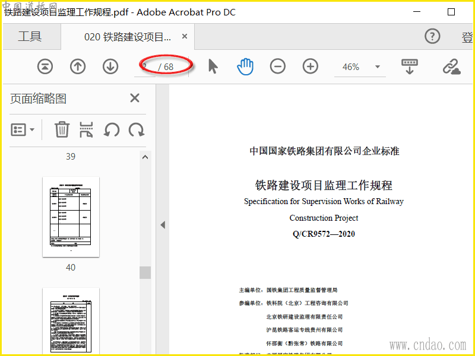Click the / 68 total pages text

pos(166,66)
